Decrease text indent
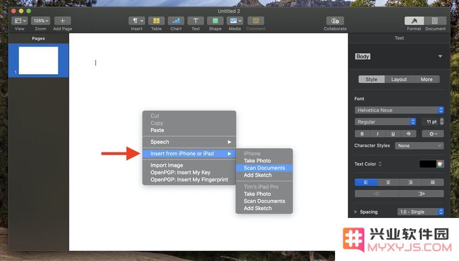This screenshot has width=459, height=261. click(x=377, y=194)
